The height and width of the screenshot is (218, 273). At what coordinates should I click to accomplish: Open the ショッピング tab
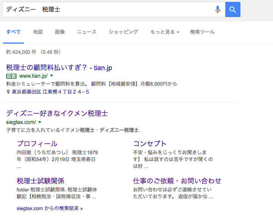123,32
